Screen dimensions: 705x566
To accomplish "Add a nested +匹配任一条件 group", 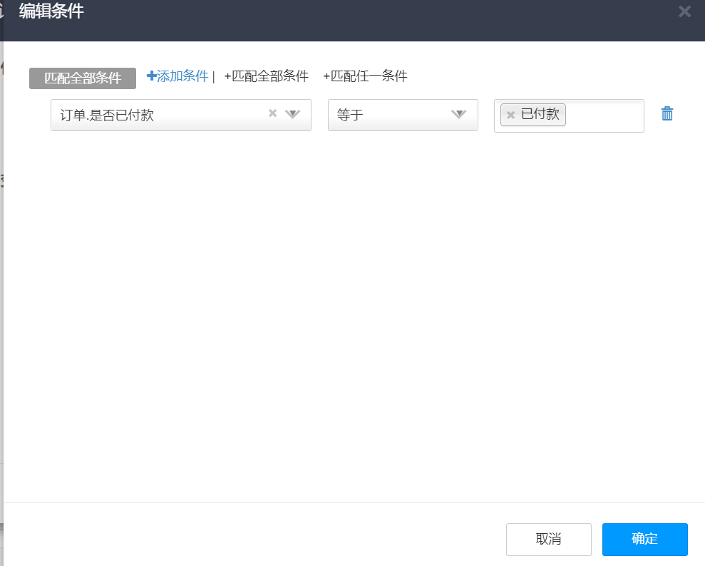I will 365,76.
